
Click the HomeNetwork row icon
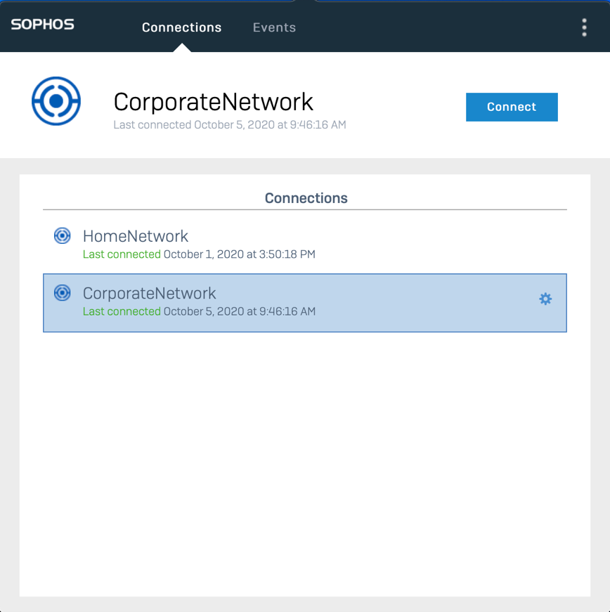tap(62, 236)
